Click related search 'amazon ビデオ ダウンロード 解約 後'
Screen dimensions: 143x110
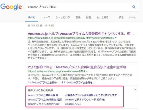pos(85,100)
